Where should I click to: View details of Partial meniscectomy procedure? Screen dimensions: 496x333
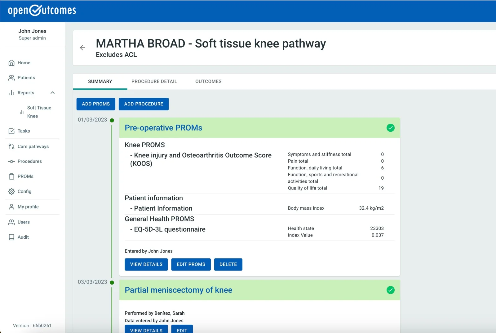click(146, 330)
